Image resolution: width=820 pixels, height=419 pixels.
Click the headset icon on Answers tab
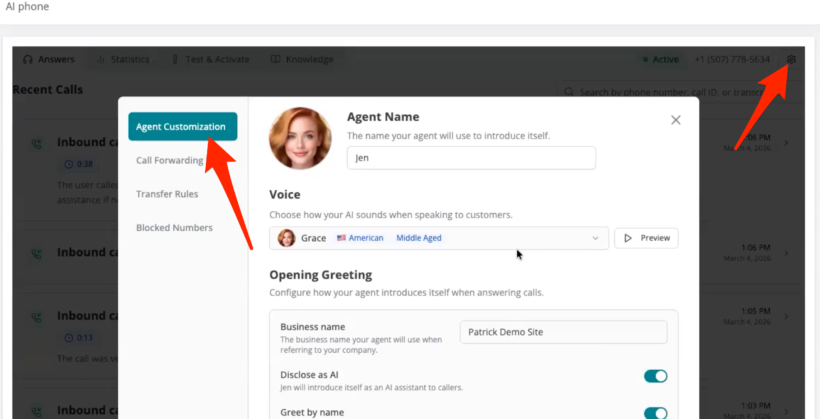(x=28, y=60)
